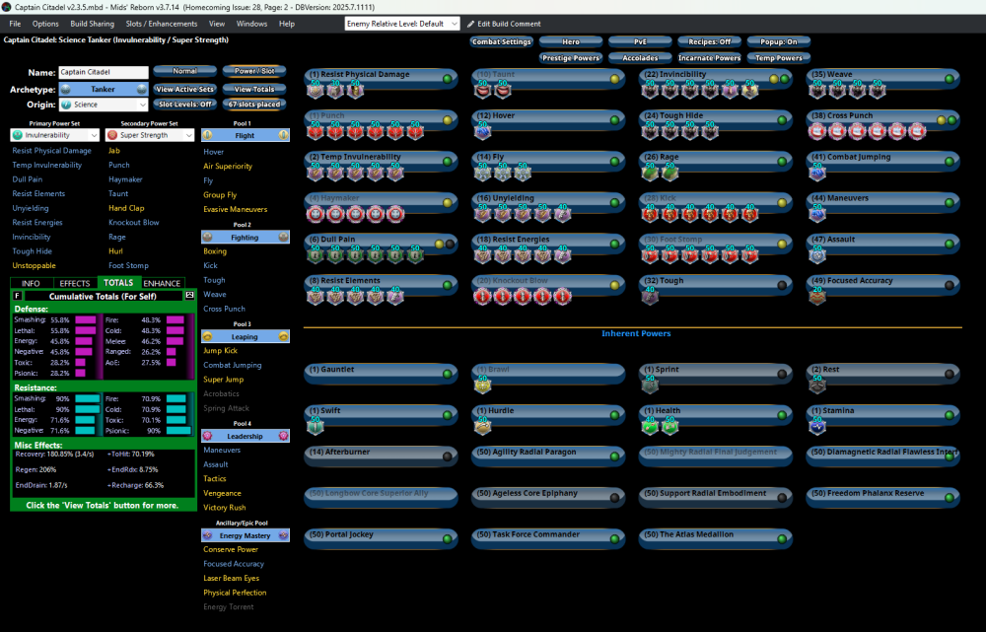
Task: Switch to the EFFECTS tab
Action: click(75, 283)
